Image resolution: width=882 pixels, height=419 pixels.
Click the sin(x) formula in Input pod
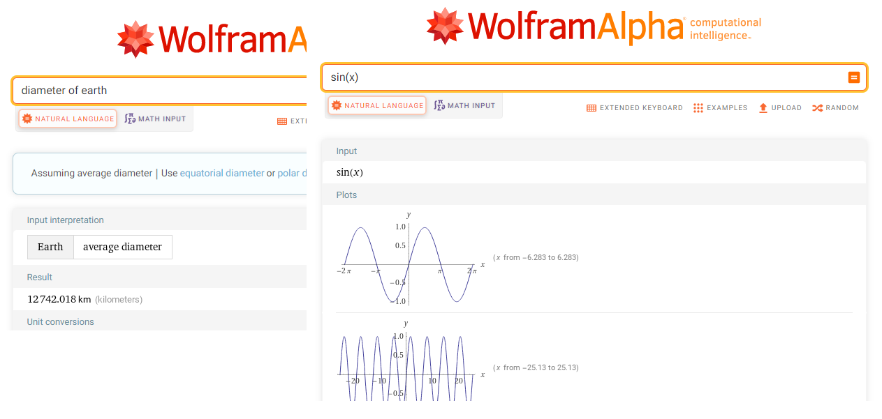[350, 173]
